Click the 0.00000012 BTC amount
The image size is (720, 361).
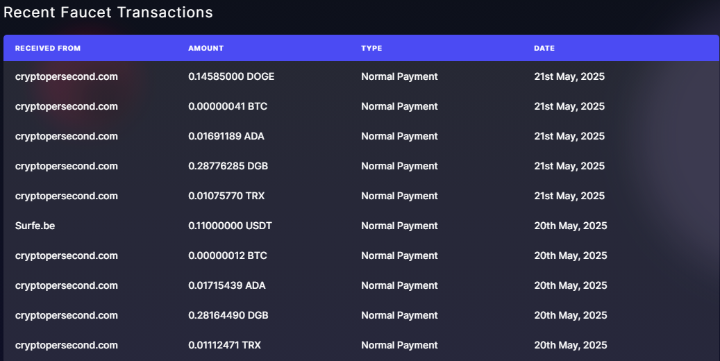pos(228,255)
